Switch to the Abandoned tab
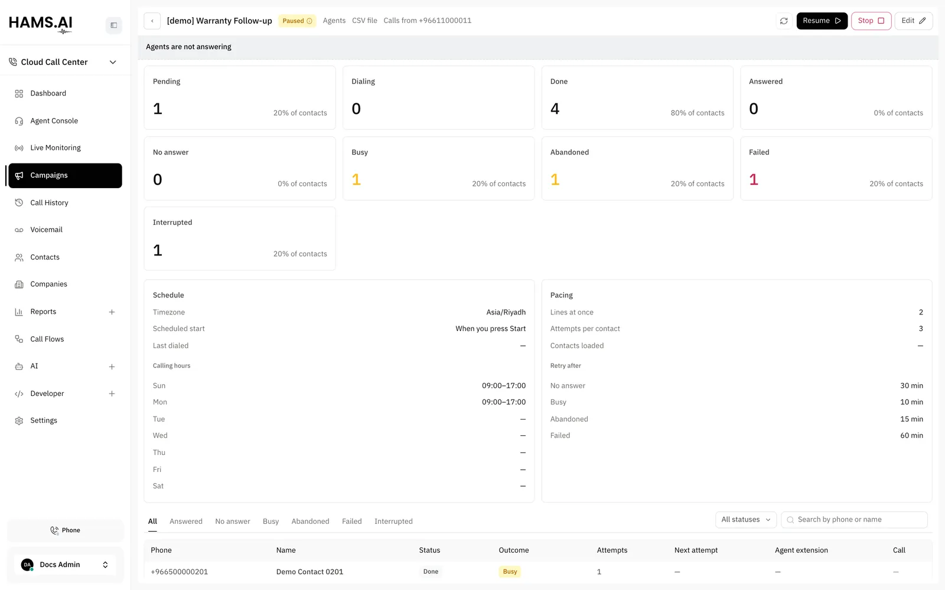The image size is (945, 590). coord(310,522)
